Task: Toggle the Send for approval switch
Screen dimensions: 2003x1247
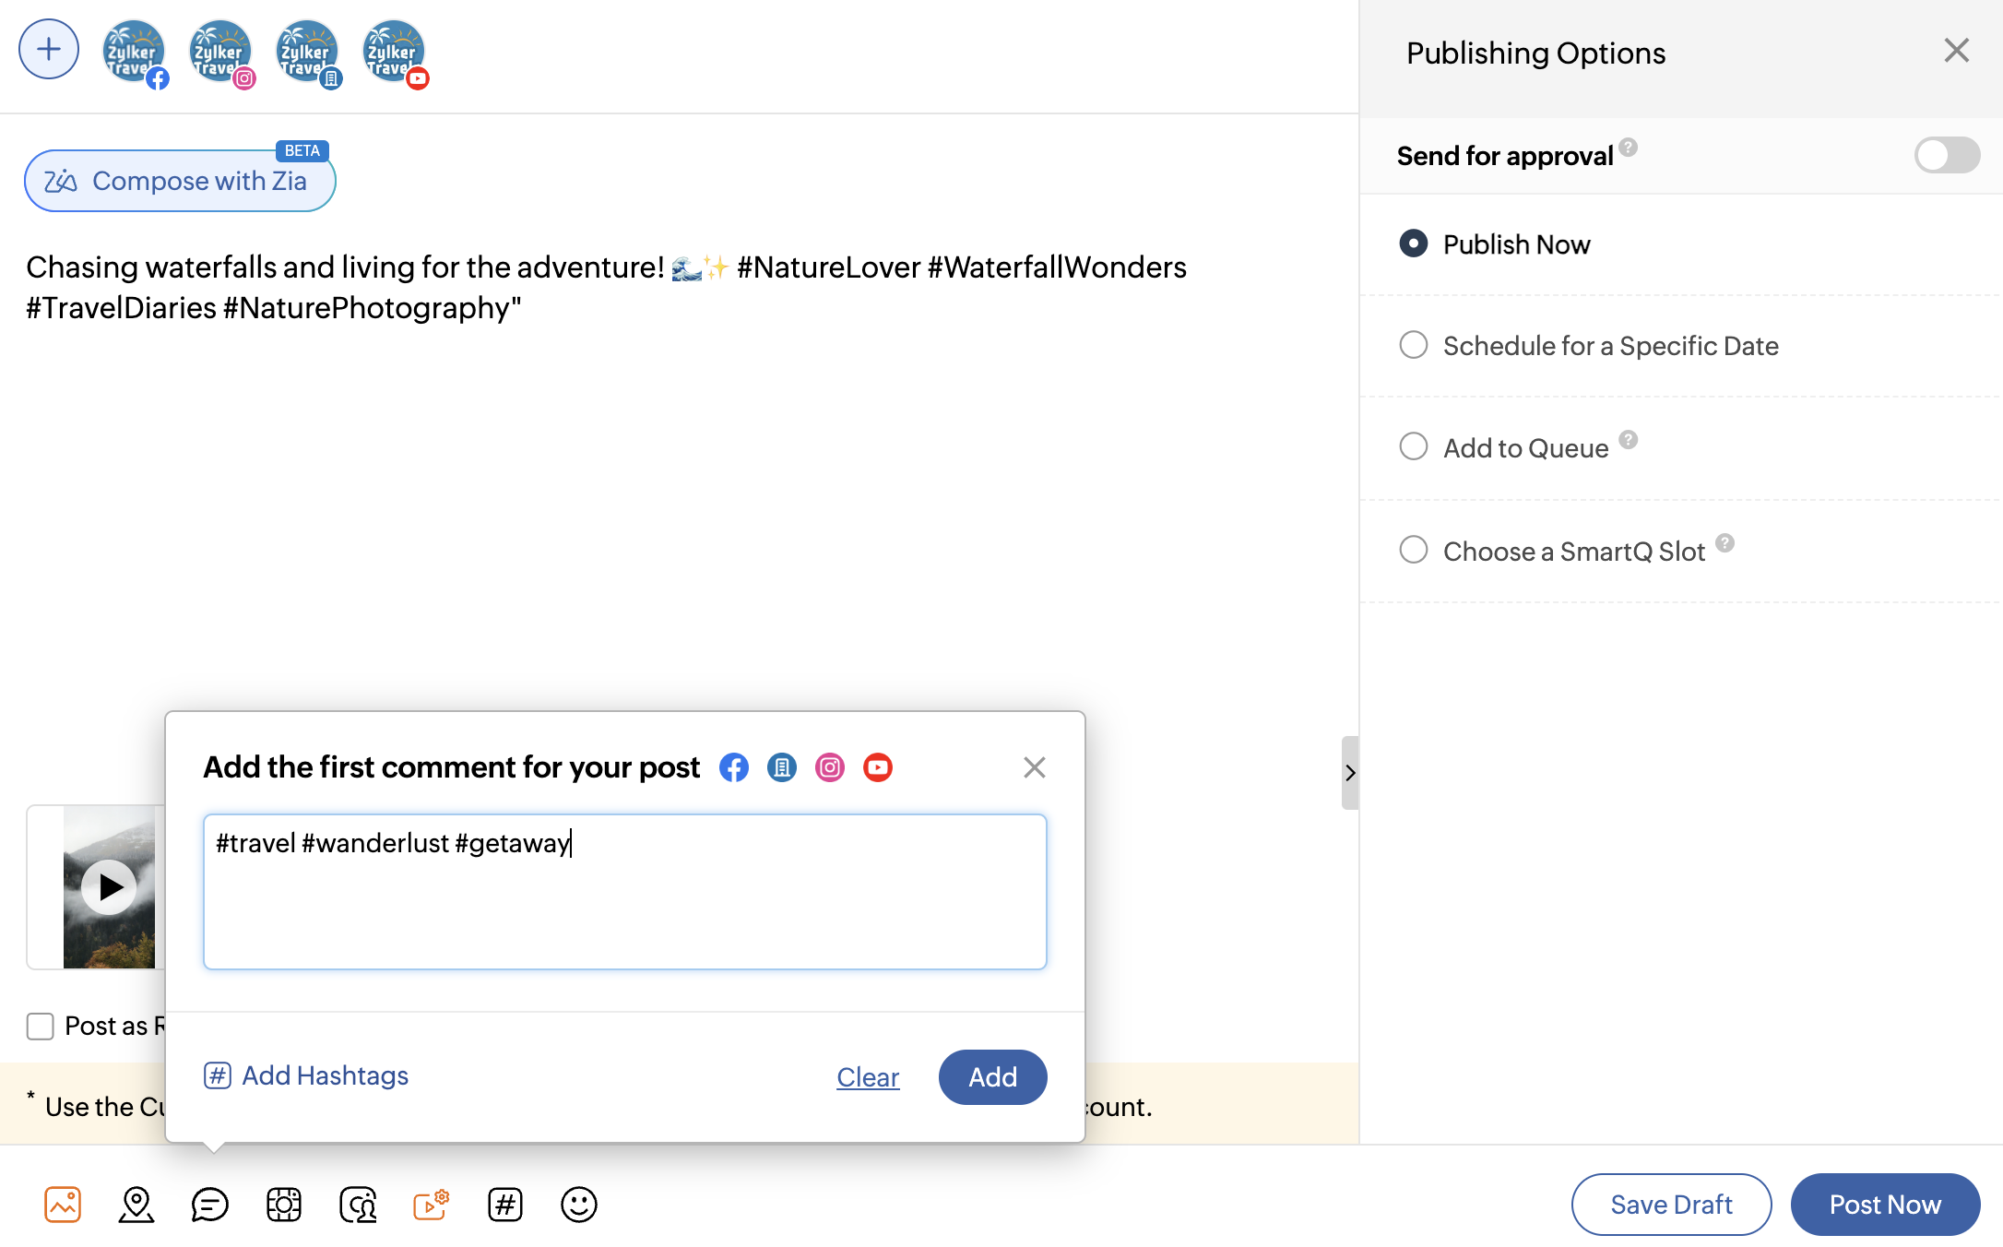Action: [1946, 155]
